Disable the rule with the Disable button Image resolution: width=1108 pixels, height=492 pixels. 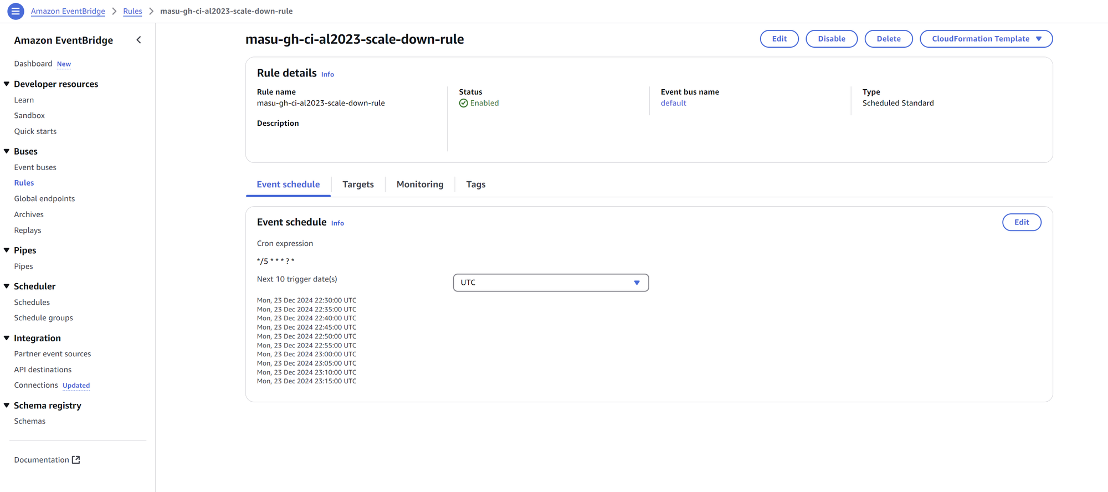click(x=832, y=39)
